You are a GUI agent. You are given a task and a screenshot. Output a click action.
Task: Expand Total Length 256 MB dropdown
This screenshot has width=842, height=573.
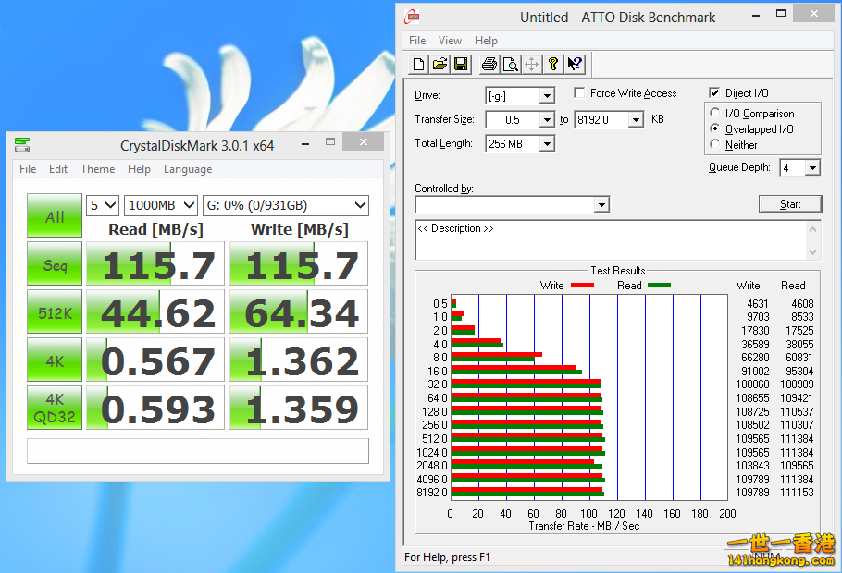tap(547, 144)
